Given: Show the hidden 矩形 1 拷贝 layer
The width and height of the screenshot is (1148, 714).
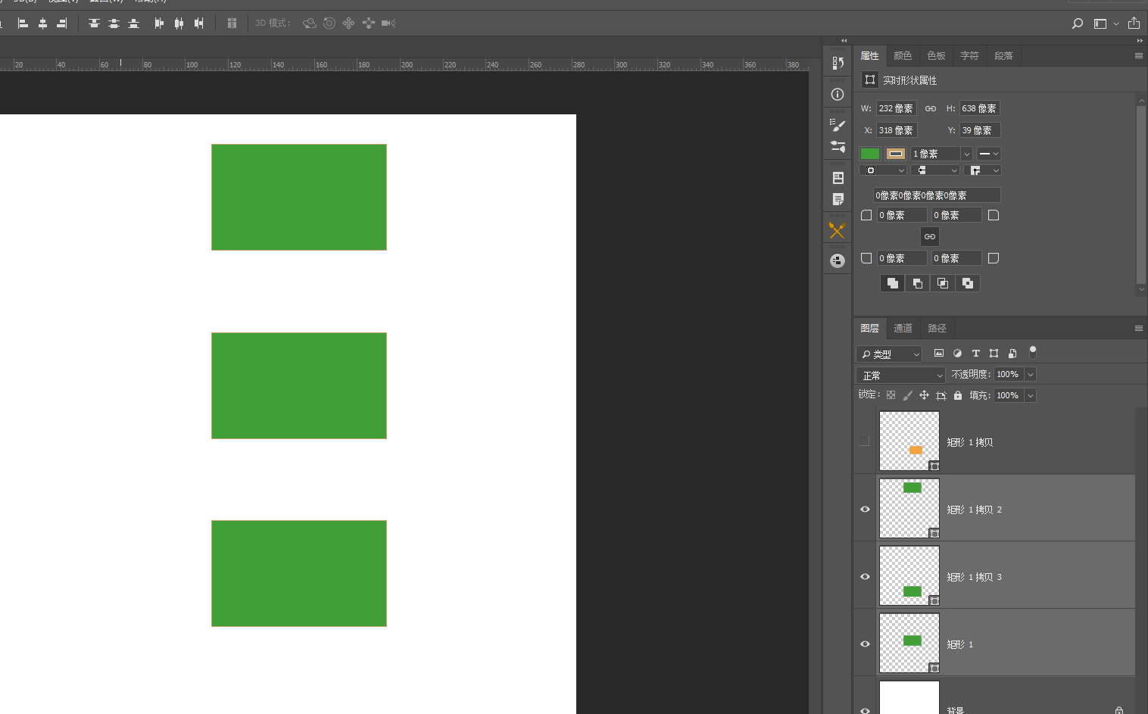Looking at the screenshot, I should coord(865,441).
